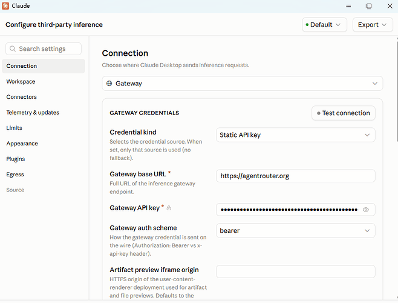Click the magnifier icon in search settings
398x303 pixels.
(x=13, y=48)
